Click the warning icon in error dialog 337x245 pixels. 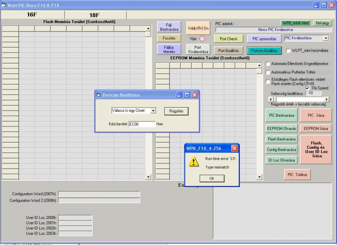tap(194, 162)
